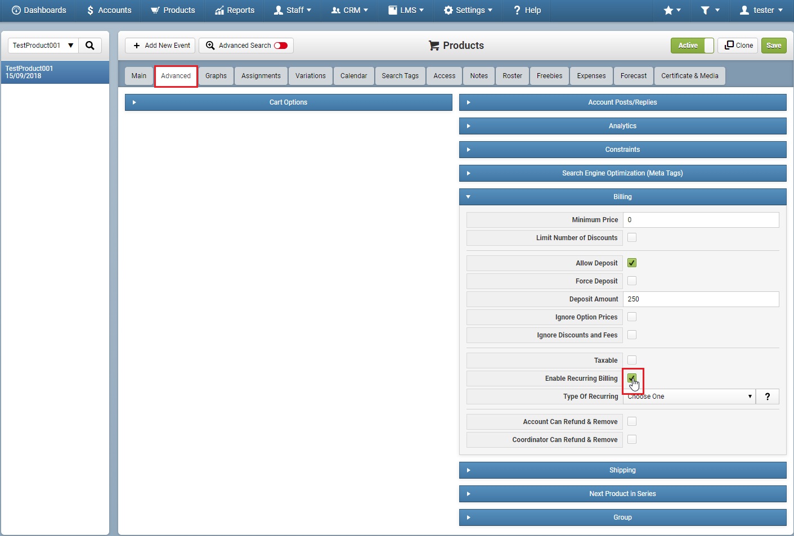Viewport: 794px width, 536px height.
Task: Open the star favorites icon menu
Action: (x=672, y=10)
